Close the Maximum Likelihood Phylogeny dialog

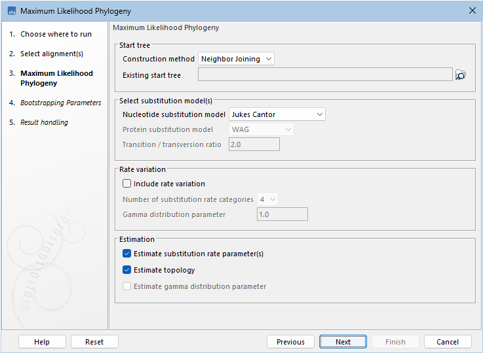point(472,11)
